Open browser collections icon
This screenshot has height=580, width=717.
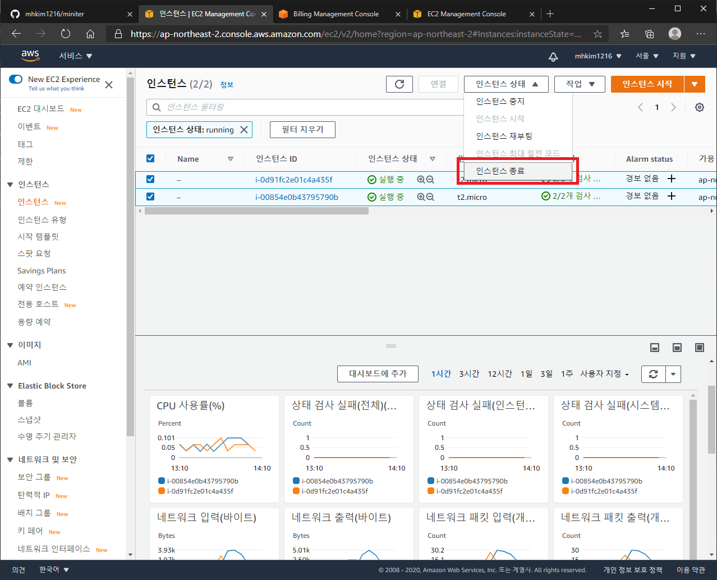pyautogui.click(x=650, y=34)
